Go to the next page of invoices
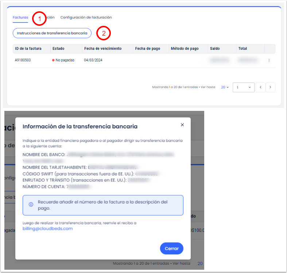This screenshot has height=273, width=287. (270, 87)
